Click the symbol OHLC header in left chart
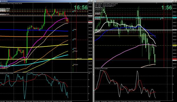This screenshot has width=177, height=102. click(x=11, y=4)
